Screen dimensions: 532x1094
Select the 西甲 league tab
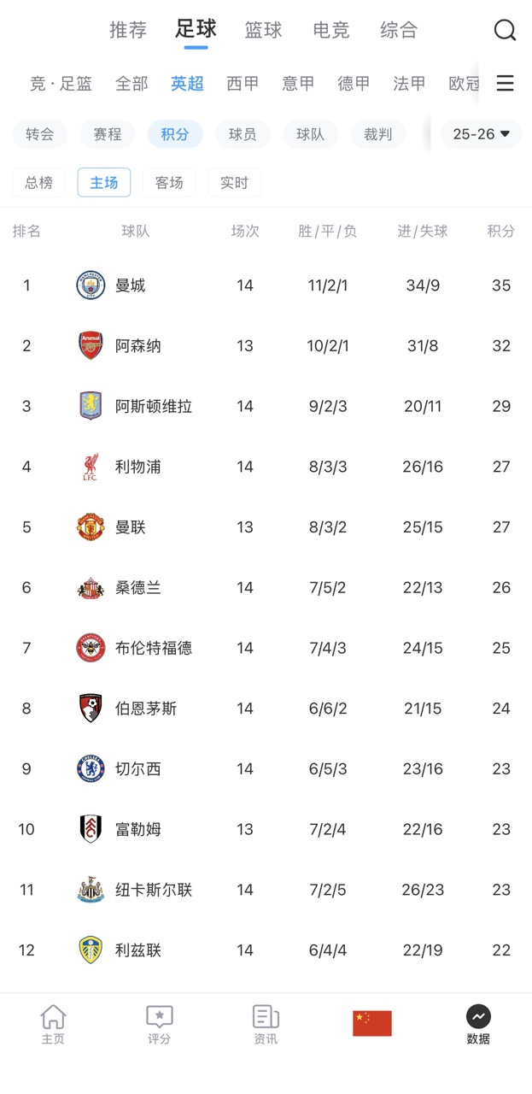click(x=243, y=84)
